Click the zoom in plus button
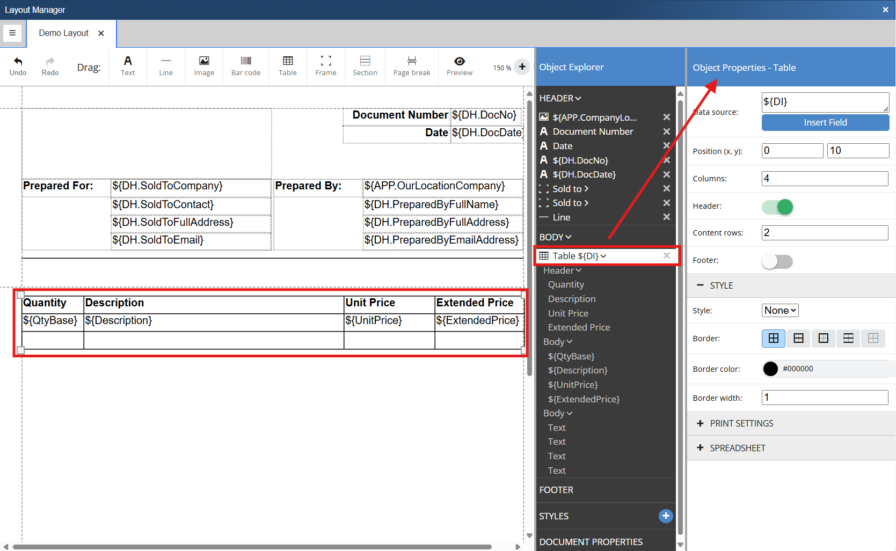The width and height of the screenshot is (896, 551). (x=522, y=67)
